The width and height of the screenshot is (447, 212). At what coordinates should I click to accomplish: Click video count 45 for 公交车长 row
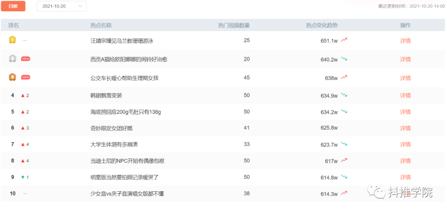247,77
